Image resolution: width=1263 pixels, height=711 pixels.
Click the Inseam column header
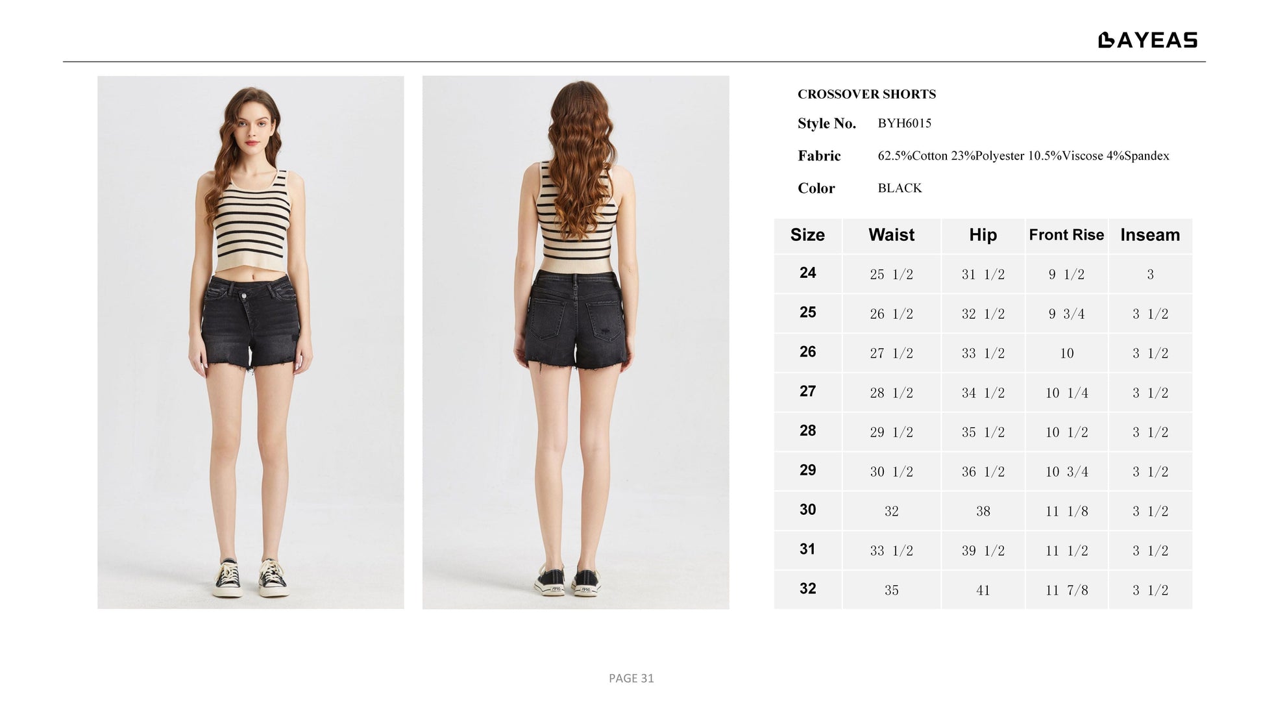tap(1150, 235)
